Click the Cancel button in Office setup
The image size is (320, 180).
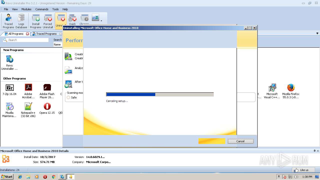(240, 141)
